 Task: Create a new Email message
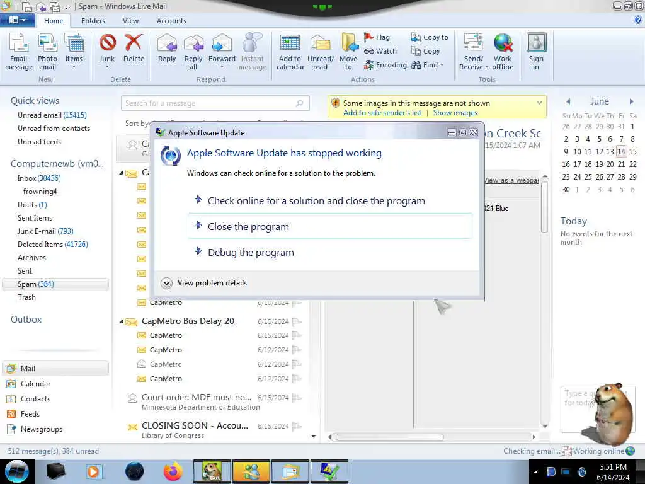click(x=18, y=52)
